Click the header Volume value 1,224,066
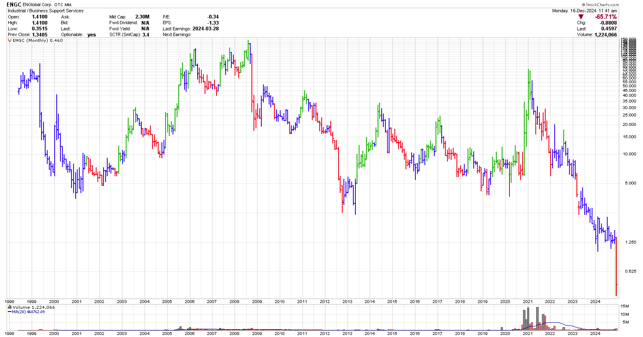643x337 pixels. (606, 35)
